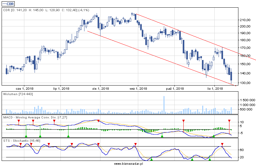Click the rightmost red Stochastic sell arrow
Viewport: 256px width, 166px height.
[222, 145]
